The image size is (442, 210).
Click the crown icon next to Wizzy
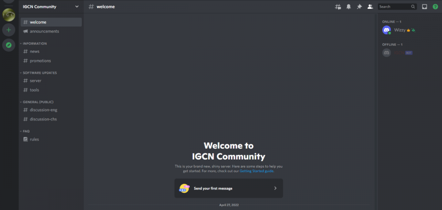(x=408, y=30)
